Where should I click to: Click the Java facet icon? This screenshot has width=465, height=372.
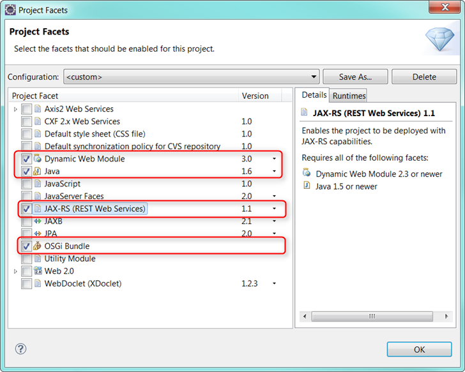pyautogui.click(x=38, y=172)
